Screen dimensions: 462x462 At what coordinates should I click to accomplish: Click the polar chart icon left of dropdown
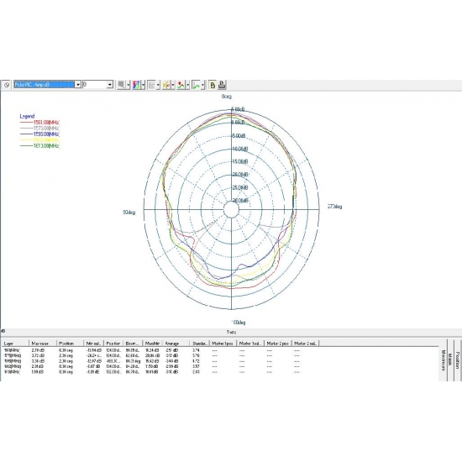click(7, 85)
